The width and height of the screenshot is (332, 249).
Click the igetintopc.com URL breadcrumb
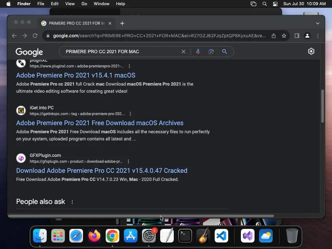pos(77,114)
